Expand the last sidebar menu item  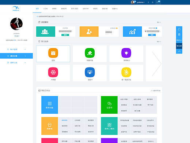16,63
